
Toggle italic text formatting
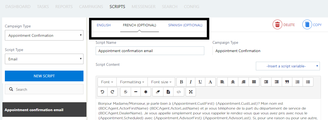191,82
